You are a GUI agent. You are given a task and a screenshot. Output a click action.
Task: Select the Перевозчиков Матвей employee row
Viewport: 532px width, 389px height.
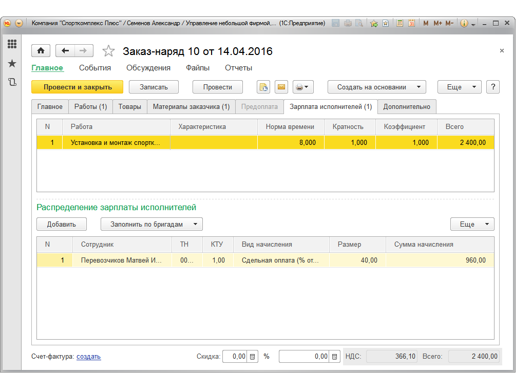(x=121, y=261)
